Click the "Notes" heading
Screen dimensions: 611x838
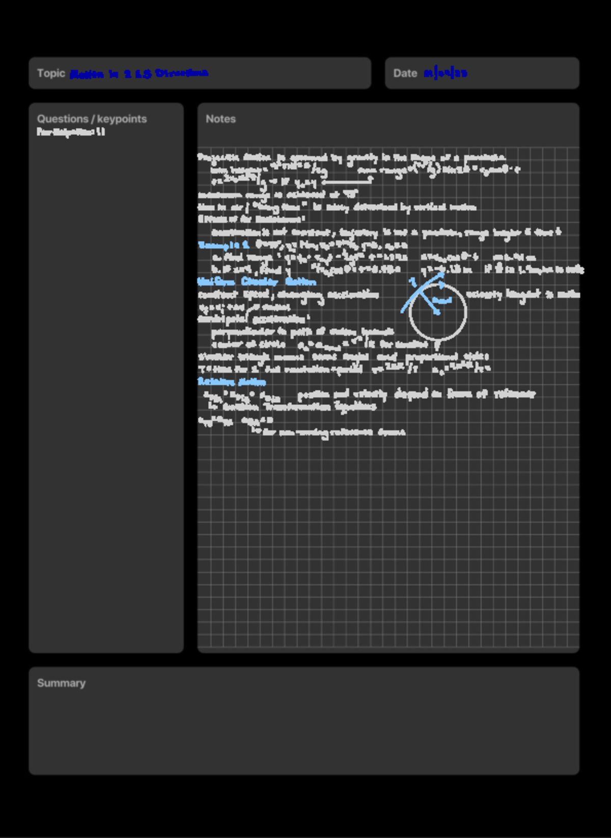(220, 119)
